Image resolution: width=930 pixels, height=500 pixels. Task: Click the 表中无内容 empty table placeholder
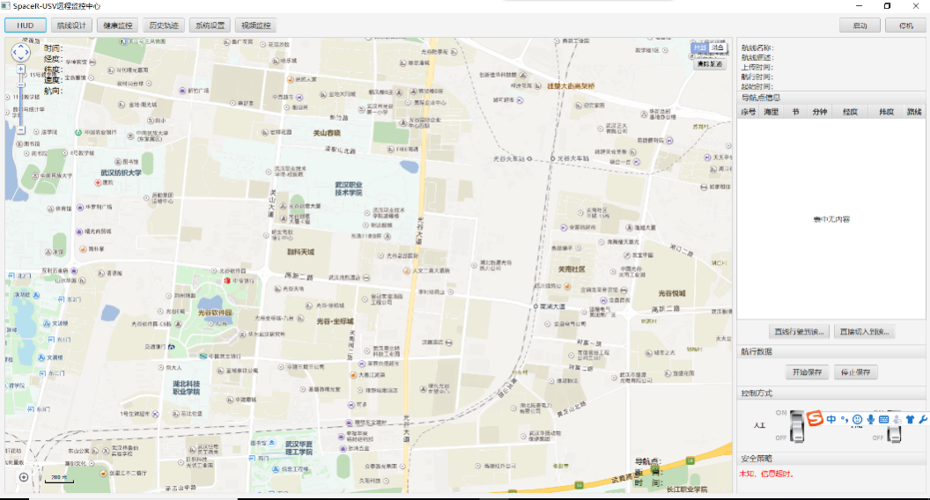(831, 219)
